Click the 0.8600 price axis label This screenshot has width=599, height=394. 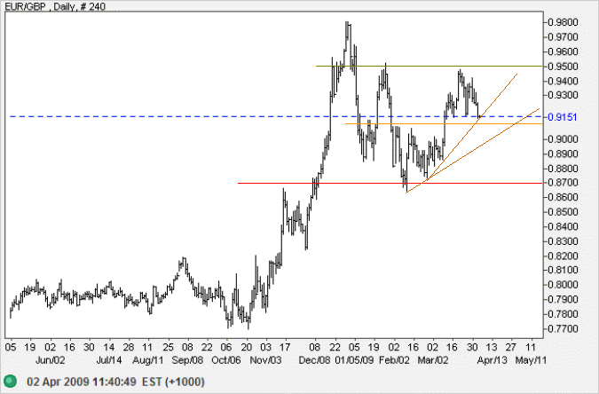click(x=563, y=197)
